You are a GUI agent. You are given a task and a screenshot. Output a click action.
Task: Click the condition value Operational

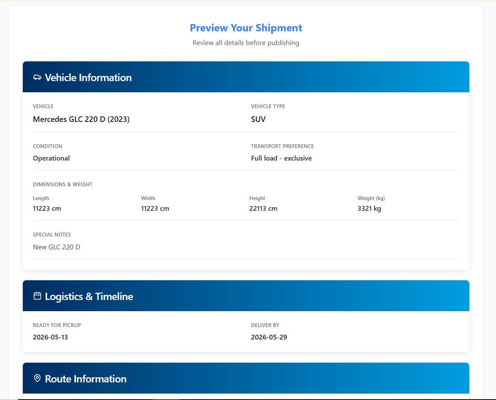(51, 158)
